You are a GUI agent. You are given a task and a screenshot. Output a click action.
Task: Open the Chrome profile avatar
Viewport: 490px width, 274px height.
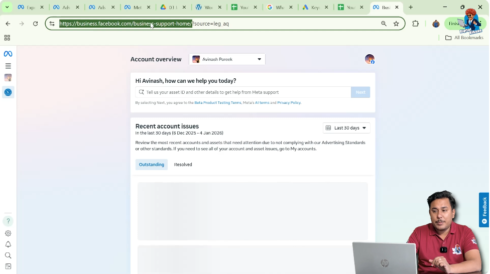(x=436, y=24)
